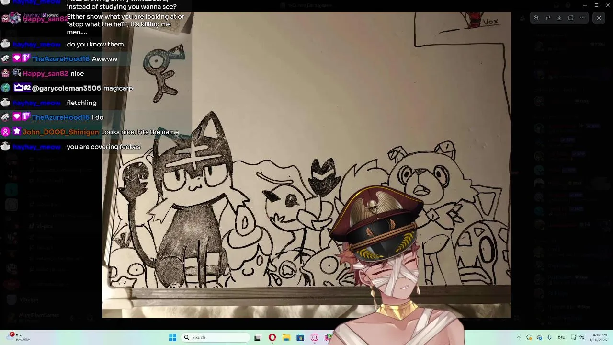Click the sync status tray icon
The height and width of the screenshot is (345, 613).
529,337
